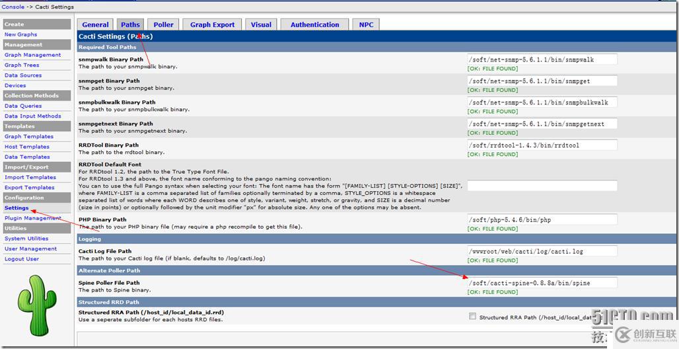Focus the RRDTool Binary Path field
The width and height of the screenshot is (679, 349).
(542, 145)
